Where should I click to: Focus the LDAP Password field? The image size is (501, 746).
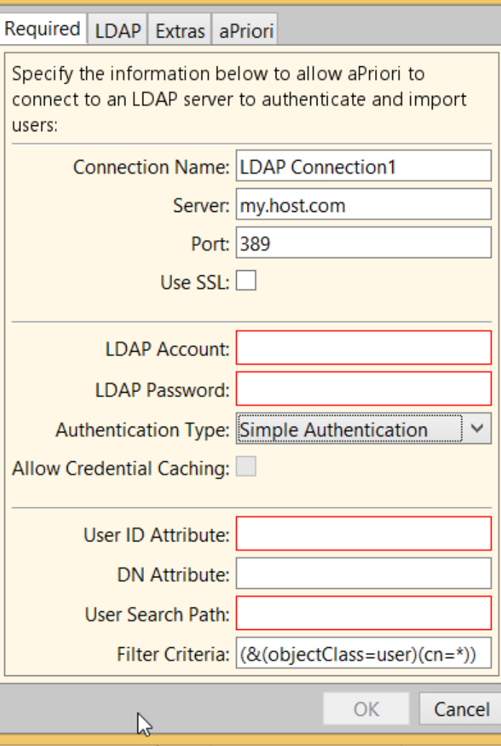point(363,390)
